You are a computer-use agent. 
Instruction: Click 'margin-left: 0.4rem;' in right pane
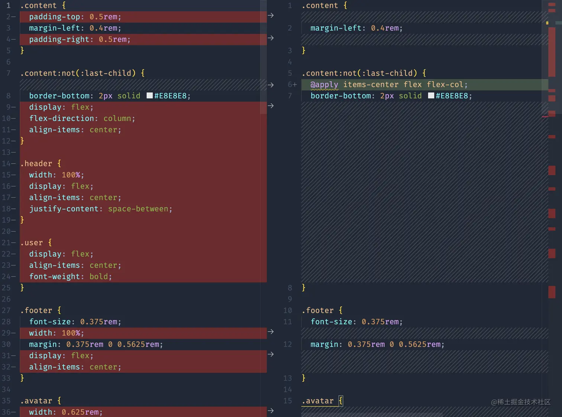tap(356, 28)
